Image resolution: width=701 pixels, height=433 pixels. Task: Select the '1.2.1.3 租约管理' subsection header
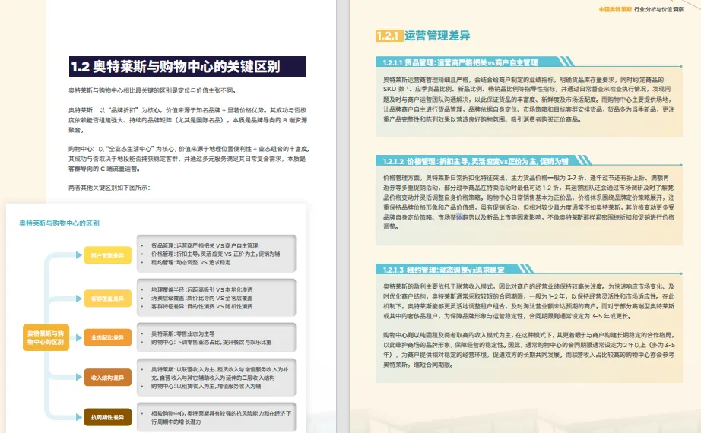[x=443, y=270]
